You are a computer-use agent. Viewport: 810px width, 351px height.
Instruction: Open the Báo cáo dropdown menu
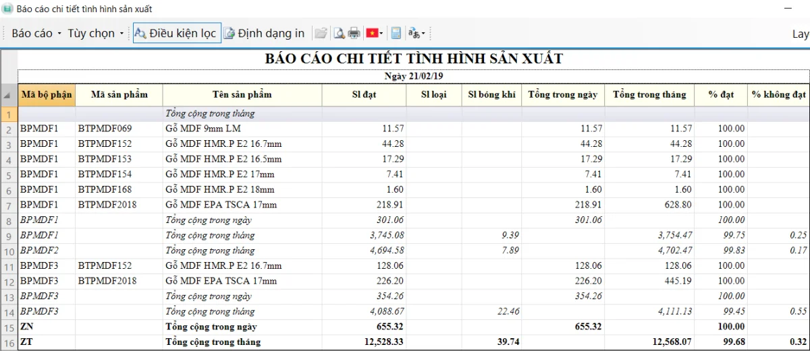pyautogui.click(x=36, y=33)
